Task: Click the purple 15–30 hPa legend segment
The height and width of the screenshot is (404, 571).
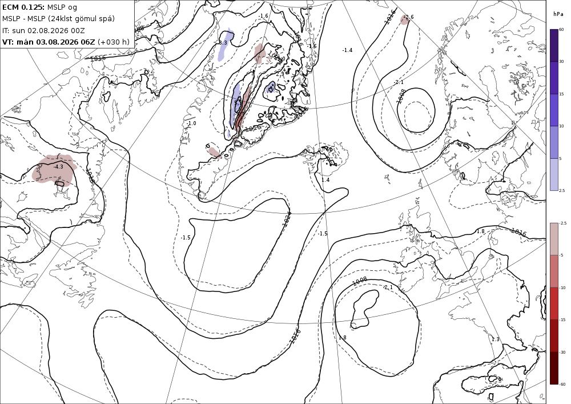Action: [x=554, y=78]
